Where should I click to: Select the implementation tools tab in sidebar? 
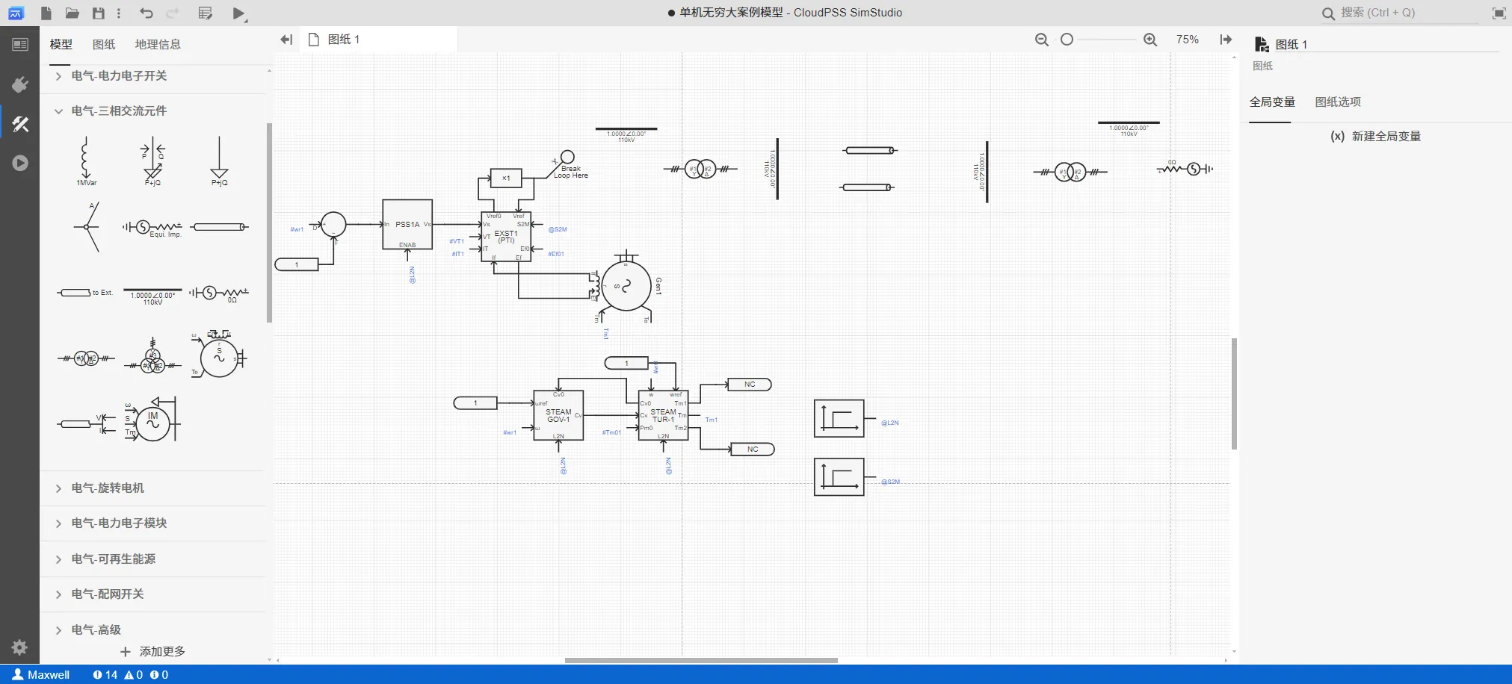(x=20, y=124)
